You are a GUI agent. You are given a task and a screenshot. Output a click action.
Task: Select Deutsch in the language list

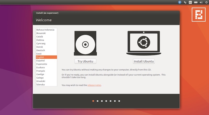[41, 50]
